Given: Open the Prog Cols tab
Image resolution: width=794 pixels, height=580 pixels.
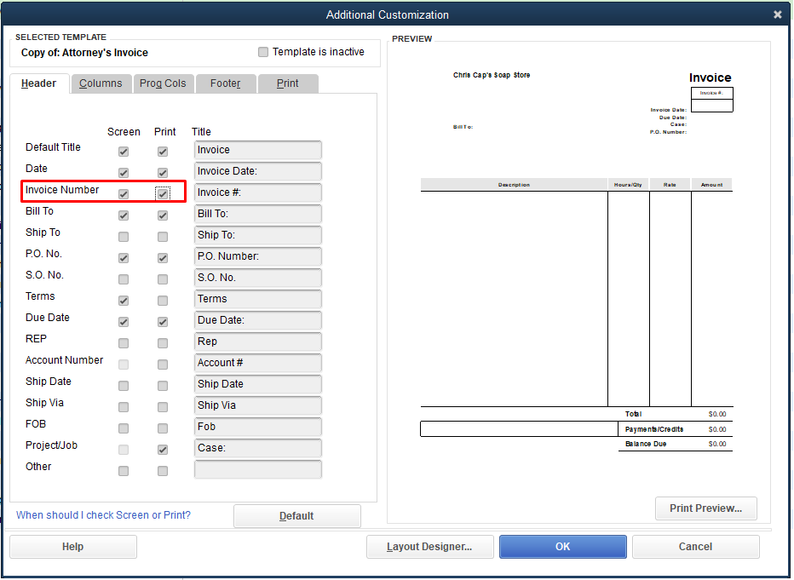Looking at the screenshot, I should [x=163, y=83].
